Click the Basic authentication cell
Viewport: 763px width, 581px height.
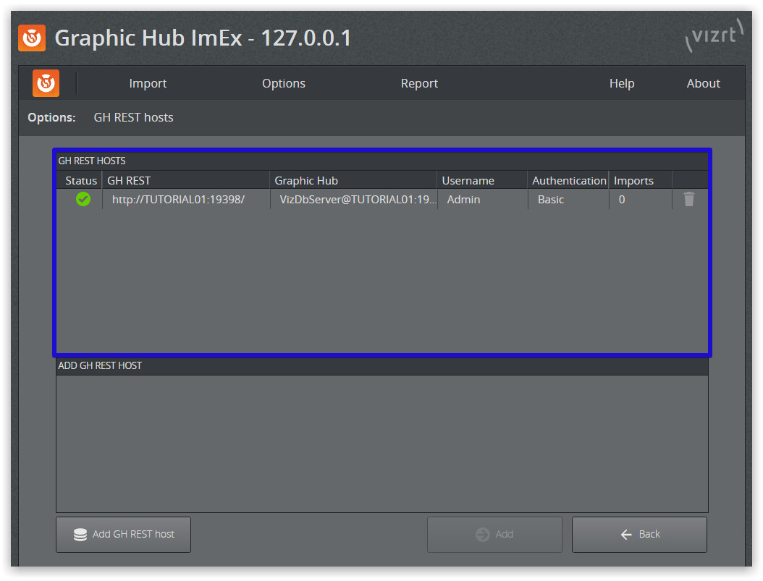point(568,200)
